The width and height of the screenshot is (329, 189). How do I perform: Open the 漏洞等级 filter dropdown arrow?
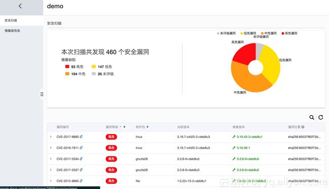pyautogui.click(x=120, y=127)
